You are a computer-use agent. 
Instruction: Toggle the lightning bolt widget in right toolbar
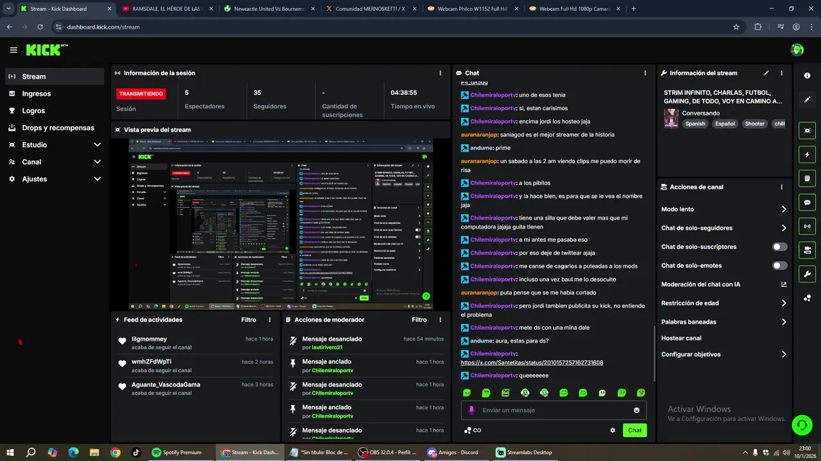click(x=807, y=154)
